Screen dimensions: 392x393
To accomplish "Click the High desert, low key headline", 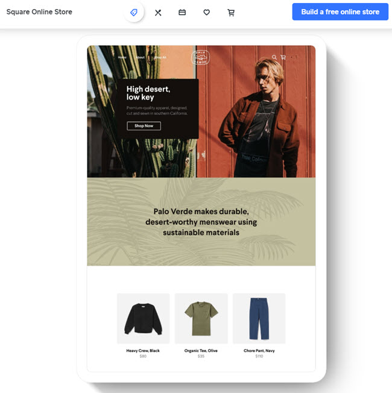I will tap(148, 93).
